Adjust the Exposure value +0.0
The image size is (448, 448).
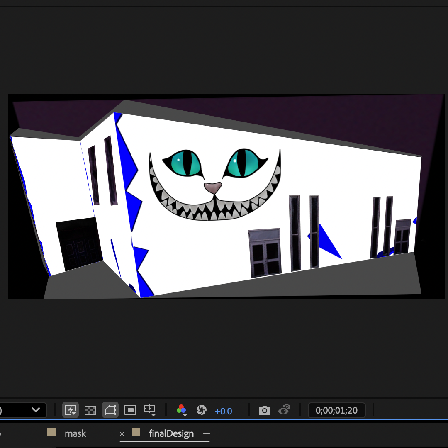pos(224,411)
